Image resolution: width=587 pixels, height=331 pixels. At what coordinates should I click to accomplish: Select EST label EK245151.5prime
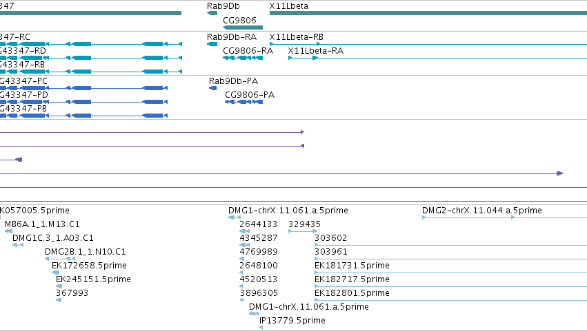click(93, 280)
